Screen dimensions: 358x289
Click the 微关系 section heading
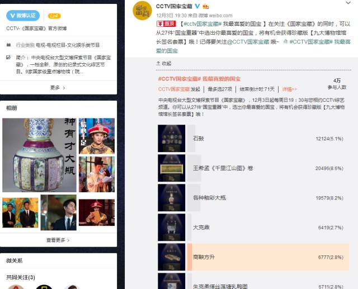tap(14, 260)
